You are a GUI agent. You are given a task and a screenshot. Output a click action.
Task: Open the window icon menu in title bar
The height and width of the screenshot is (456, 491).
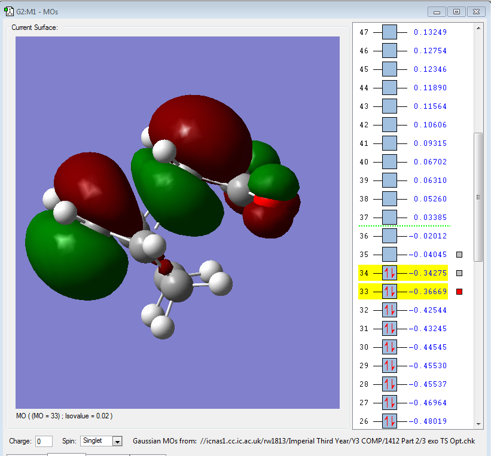coord(8,11)
